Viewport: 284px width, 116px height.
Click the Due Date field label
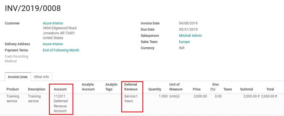(147, 29)
